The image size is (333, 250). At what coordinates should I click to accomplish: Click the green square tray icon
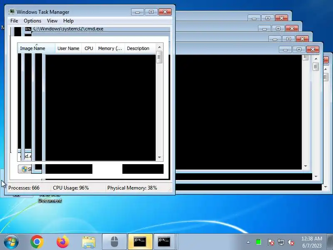tap(258, 242)
